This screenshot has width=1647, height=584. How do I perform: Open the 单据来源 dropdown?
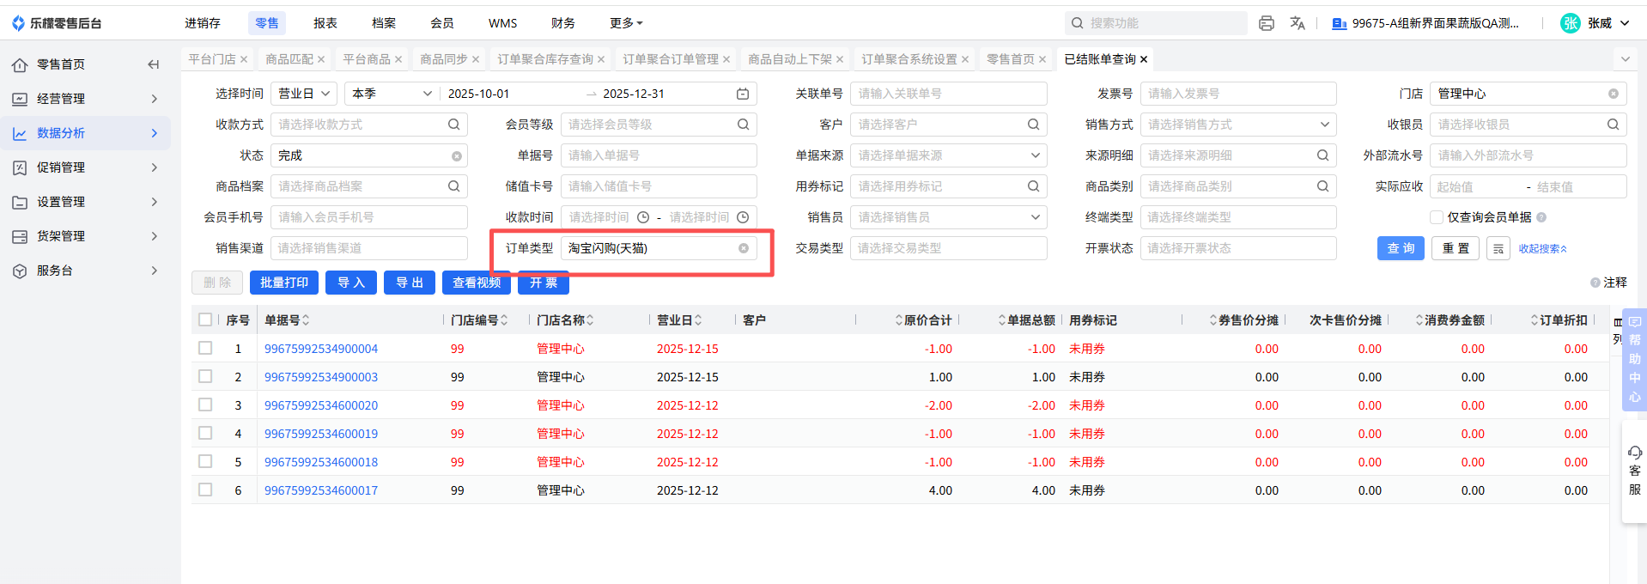pyautogui.click(x=949, y=155)
